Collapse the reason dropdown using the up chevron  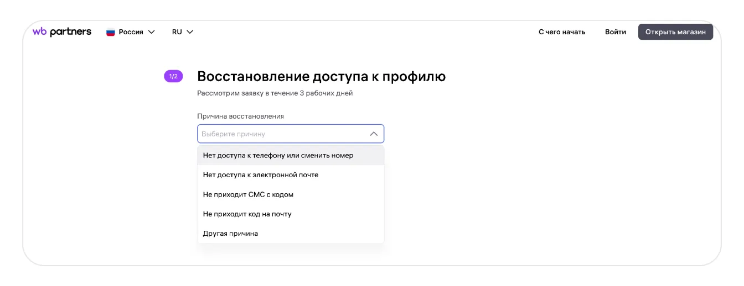click(x=374, y=134)
